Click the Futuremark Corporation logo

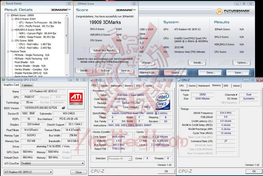[233, 12]
